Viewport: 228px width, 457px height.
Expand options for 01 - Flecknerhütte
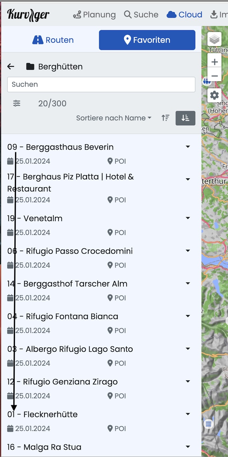pyautogui.click(x=188, y=414)
